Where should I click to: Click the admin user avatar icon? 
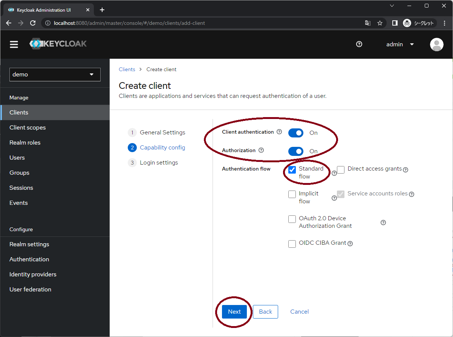(x=436, y=44)
